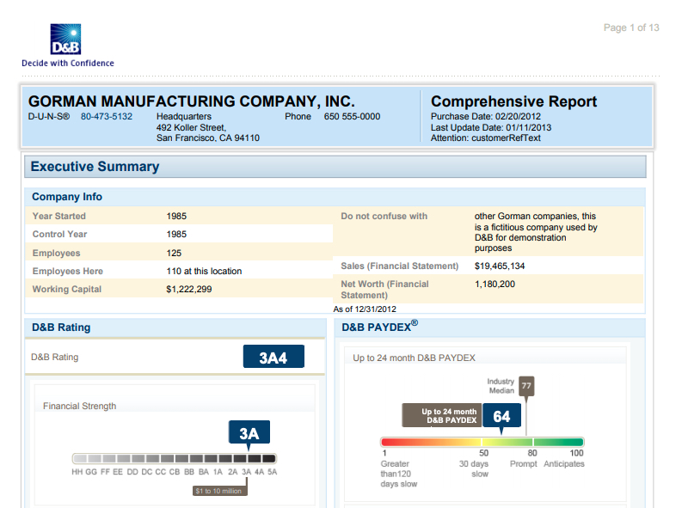Click the 'Headquarters' label
682x508 pixels.
pos(184,116)
